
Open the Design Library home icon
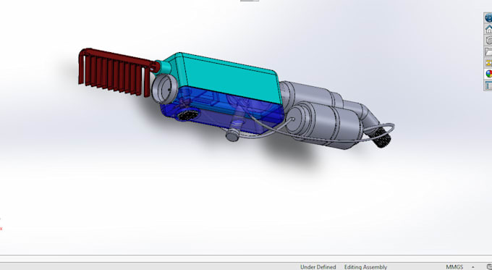pos(488,29)
